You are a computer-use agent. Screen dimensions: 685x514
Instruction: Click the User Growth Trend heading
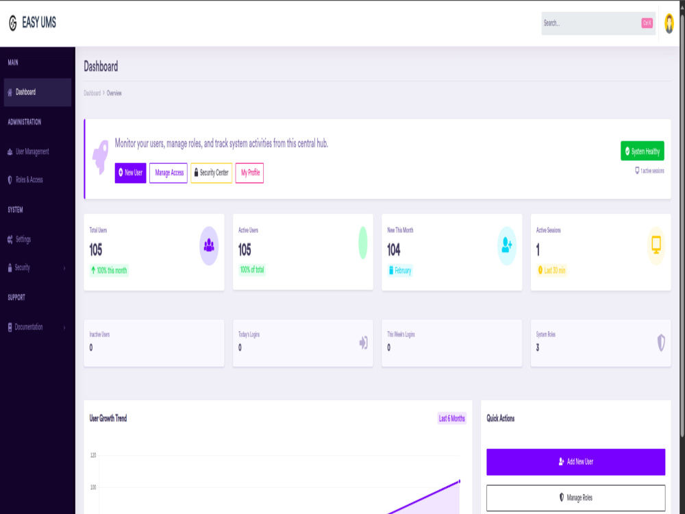click(x=108, y=418)
